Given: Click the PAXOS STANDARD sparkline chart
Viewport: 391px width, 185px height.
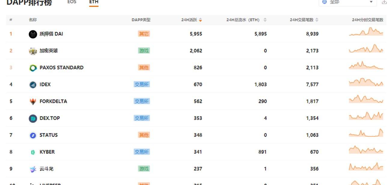Looking at the screenshot, I should (x=366, y=65).
